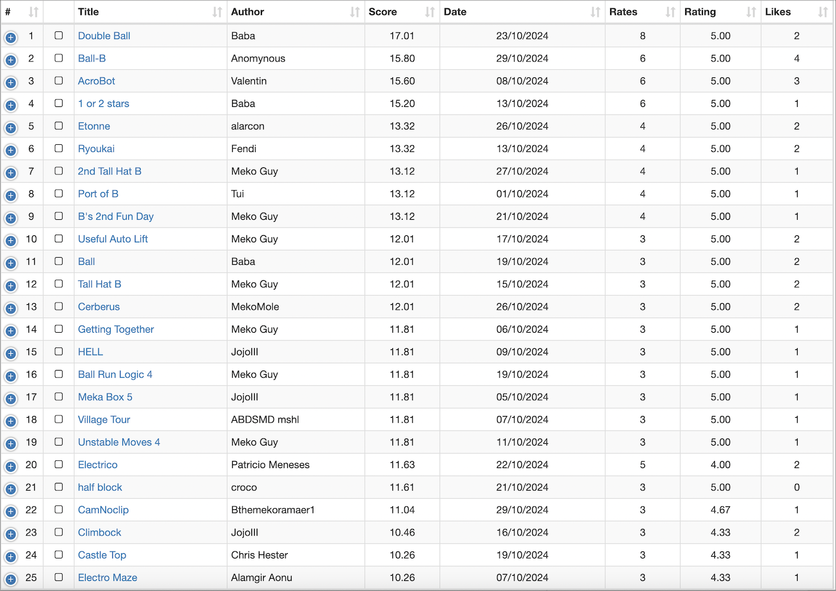This screenshot has width=836, height=591.
Task: Select the checkbox for Electro Maze
Action: (59, 577)
